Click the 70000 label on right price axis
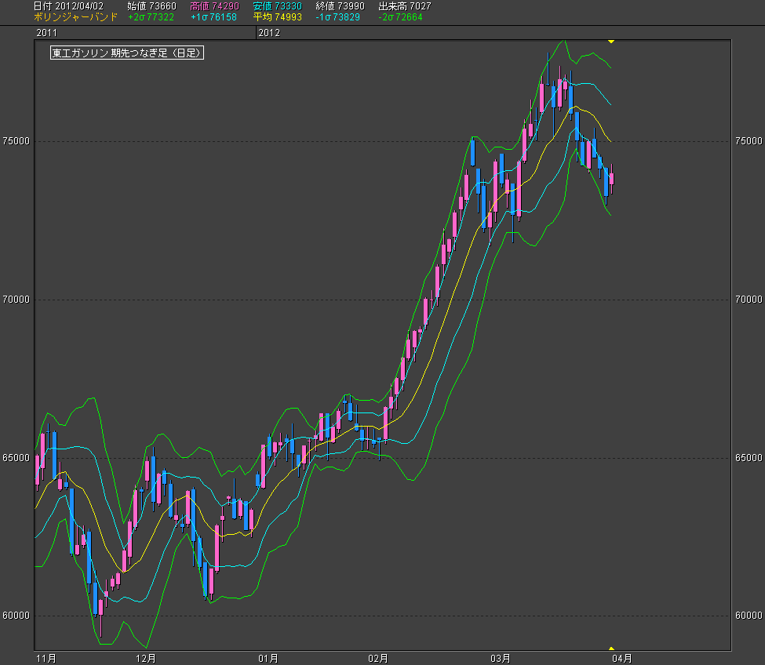 749,300
